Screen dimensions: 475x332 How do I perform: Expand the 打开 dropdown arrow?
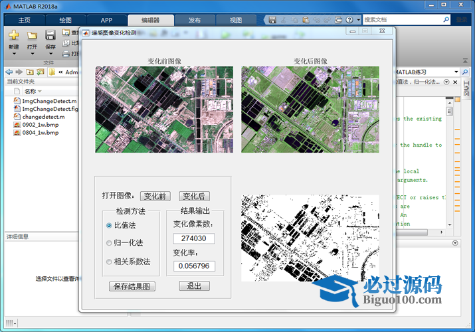(x=32, y=54)
